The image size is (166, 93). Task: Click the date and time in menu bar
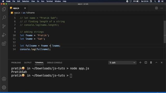pos(145,1)
